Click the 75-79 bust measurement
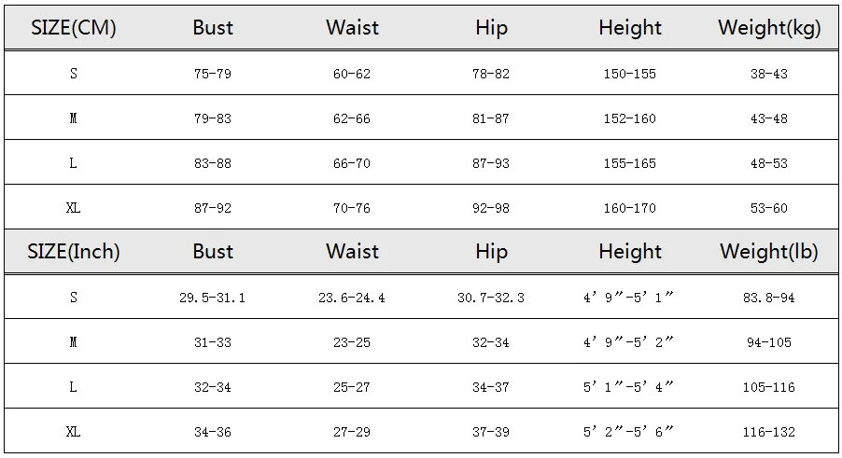Viewport: 842px width, 458px height. 213,74
